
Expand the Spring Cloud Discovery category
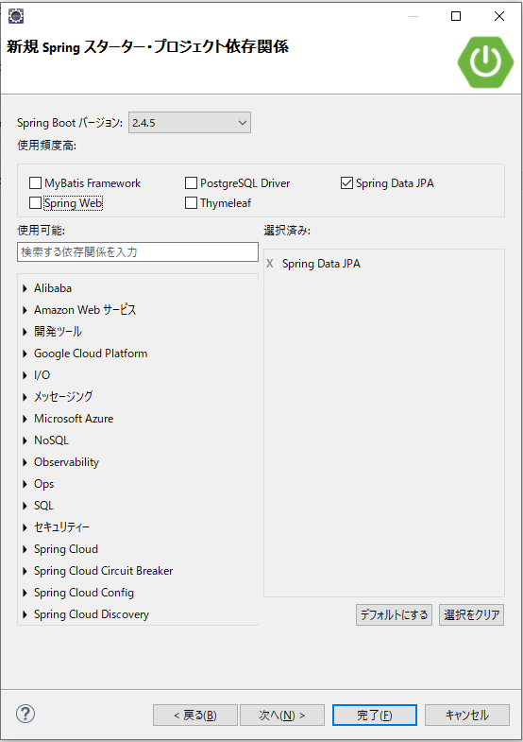coord(25,614)
